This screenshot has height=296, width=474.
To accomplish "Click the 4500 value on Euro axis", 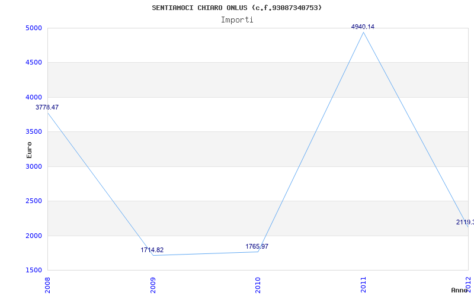I will tap(34, 63).
